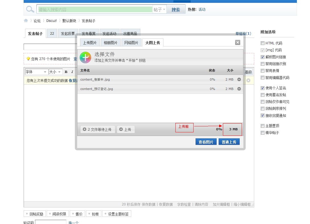
Task: Toggle the 解析图片链接 checkbox
Action: (x=262, y=57)
